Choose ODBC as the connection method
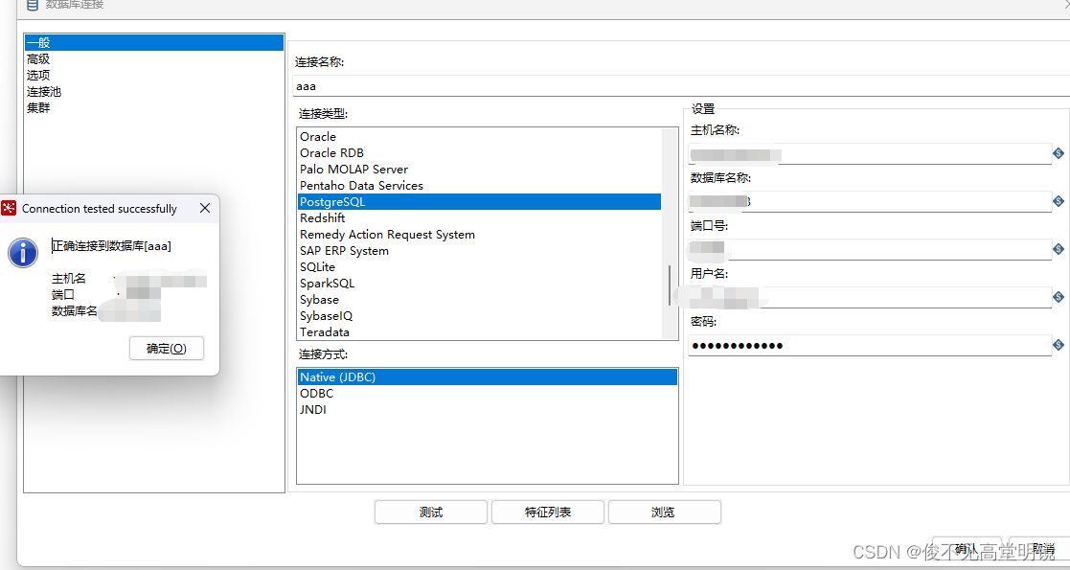The image size is (1070, 570). pyautogui.click(x=317, y=393)
